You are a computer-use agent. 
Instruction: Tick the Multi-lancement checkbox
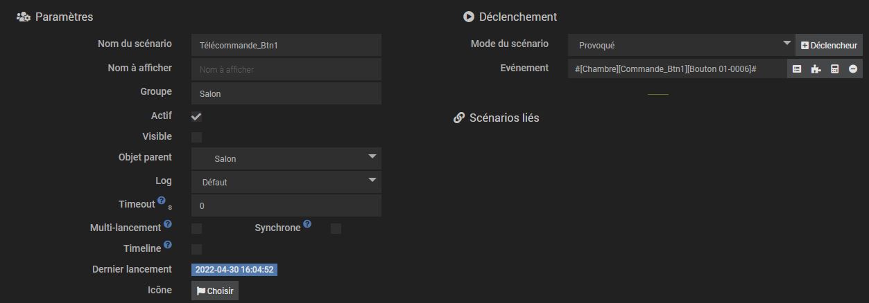pyautogui.click(x=197, y=228)
